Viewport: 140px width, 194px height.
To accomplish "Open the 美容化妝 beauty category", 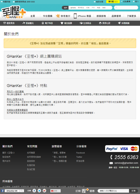I will pos(105,23).
